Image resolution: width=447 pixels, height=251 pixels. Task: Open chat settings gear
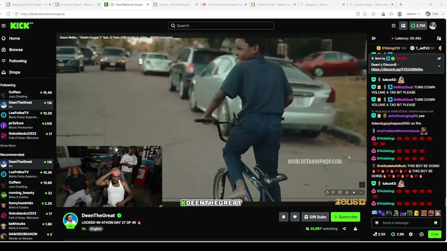point(411,234)
